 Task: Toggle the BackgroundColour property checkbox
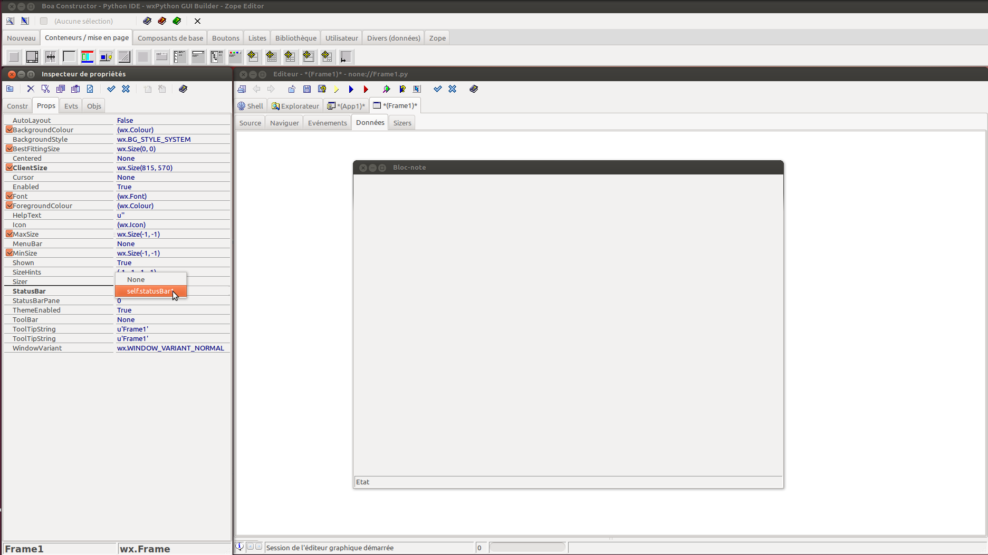coord(9,130)
